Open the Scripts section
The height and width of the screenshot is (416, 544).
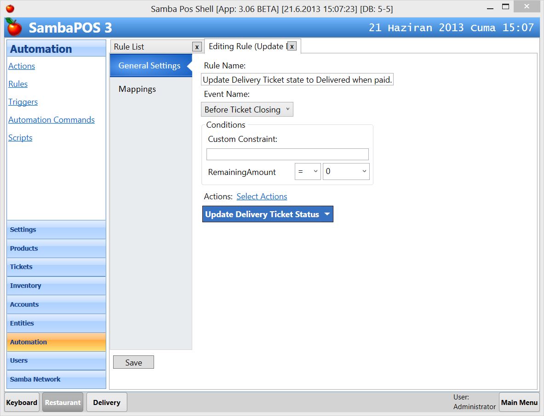(20, 137)
